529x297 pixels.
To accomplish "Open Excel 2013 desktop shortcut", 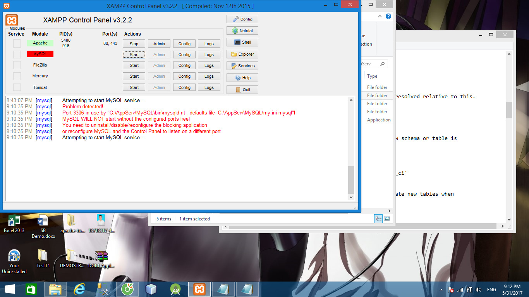I will click(x=14, y=223).
